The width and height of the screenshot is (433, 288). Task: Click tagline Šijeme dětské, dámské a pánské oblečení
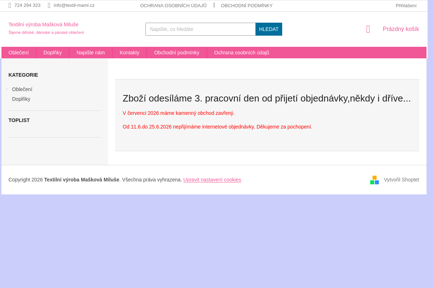pyautogui.click(x=46, y=32)
